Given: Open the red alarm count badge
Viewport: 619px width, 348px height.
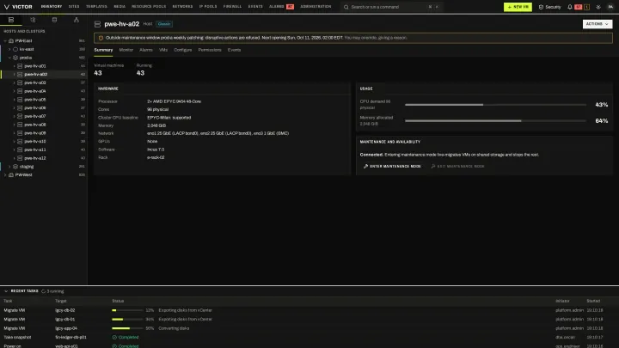Looking at the screenshot, I should [x=579, y=7].
